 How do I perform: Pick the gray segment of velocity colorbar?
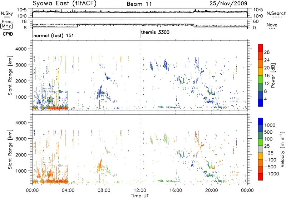click(x=261, y=149)
